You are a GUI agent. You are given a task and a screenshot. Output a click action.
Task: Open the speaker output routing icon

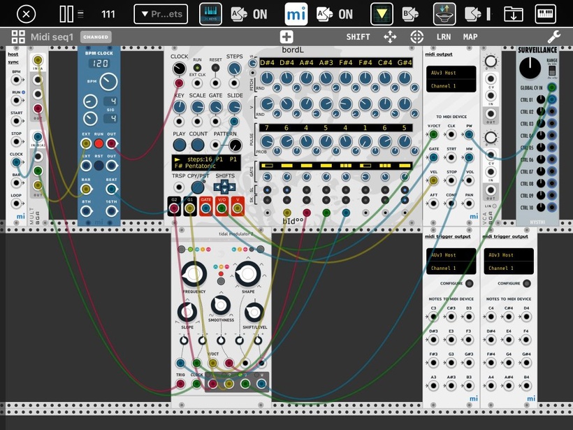[444, 14]
